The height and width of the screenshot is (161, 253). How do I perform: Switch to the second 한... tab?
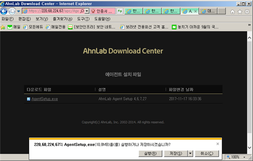click(x=152, y=11)
